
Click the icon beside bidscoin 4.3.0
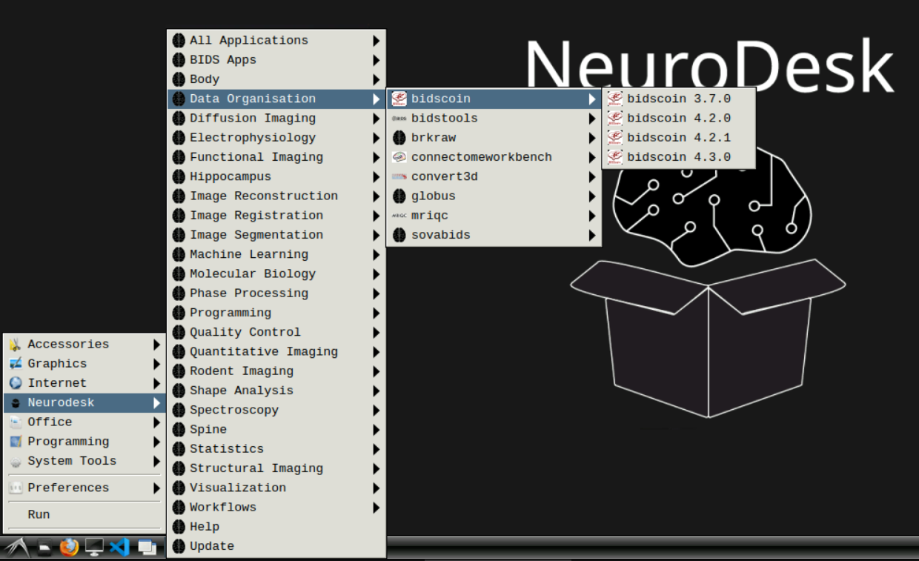coord(615,157)
